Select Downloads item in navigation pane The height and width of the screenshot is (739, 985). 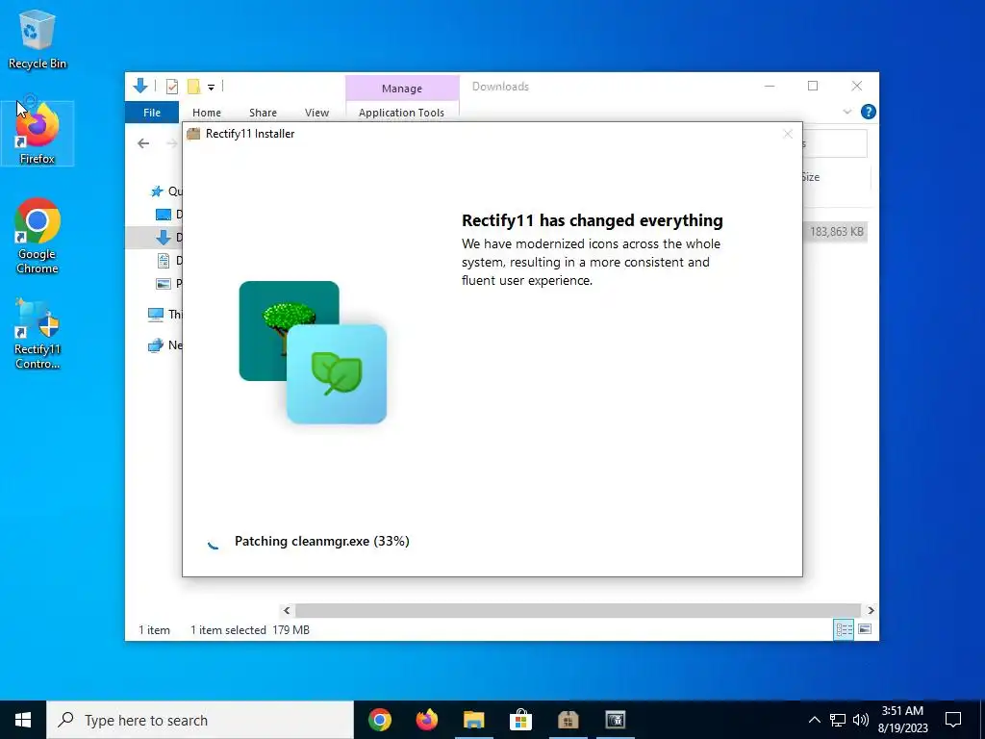coord(164,237)
